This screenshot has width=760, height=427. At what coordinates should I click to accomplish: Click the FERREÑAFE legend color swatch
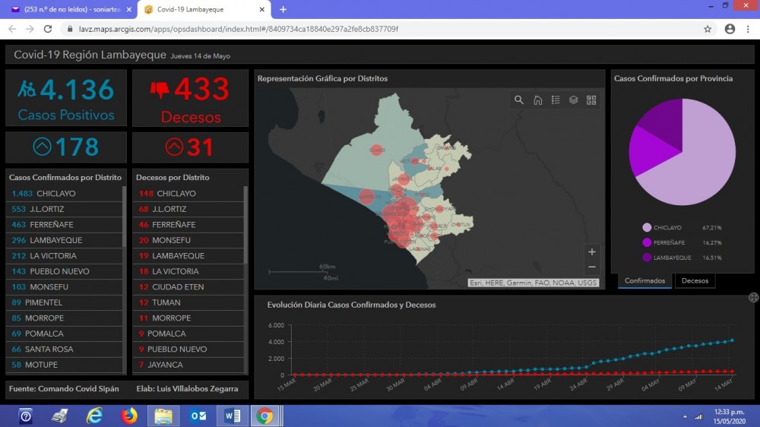pyautogui.click(x=647, y=242)
